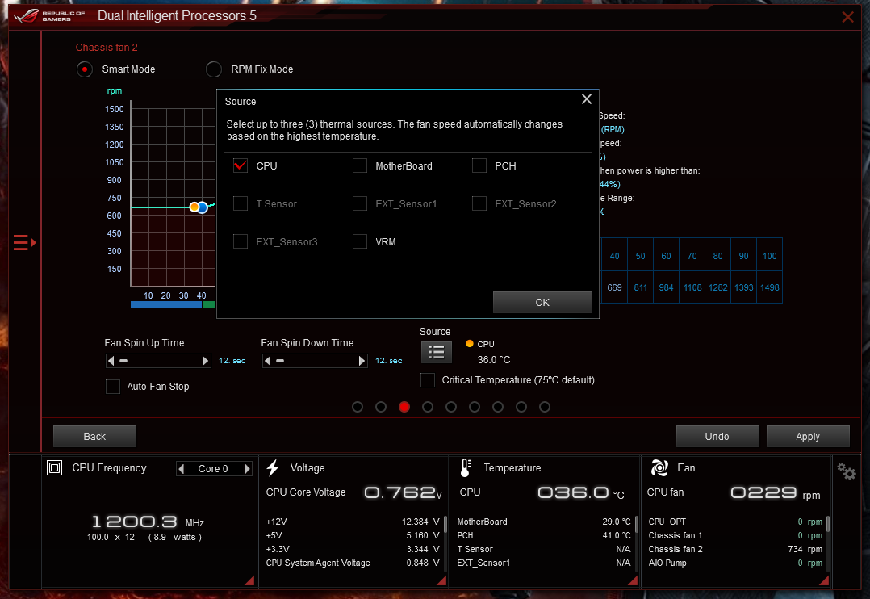Image resolution: width=870 pixels, height=599 pixels.
Task: Click the Temperature thermometer icon
Action: click(x=466, y=468)
